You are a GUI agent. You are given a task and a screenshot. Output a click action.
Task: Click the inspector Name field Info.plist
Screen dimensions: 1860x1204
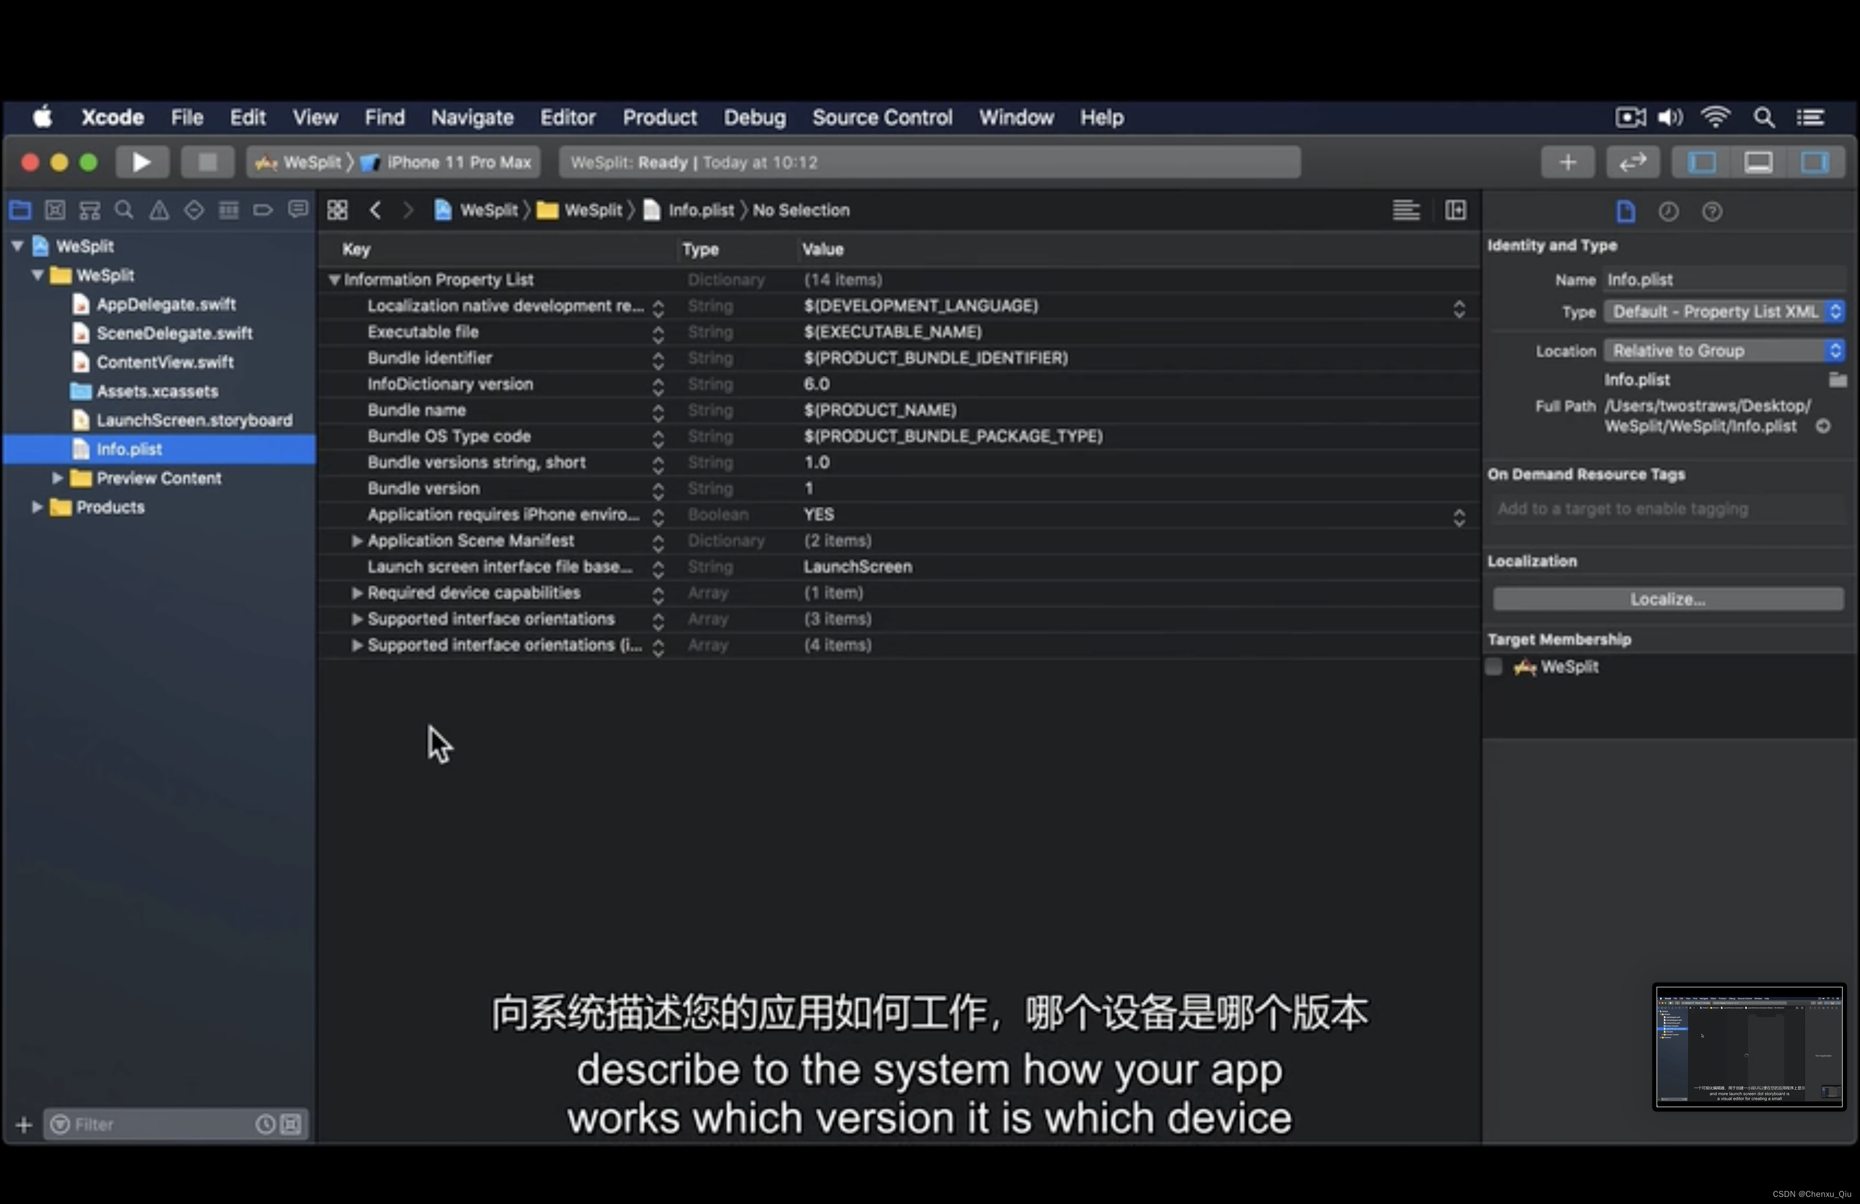point(1725,280)
